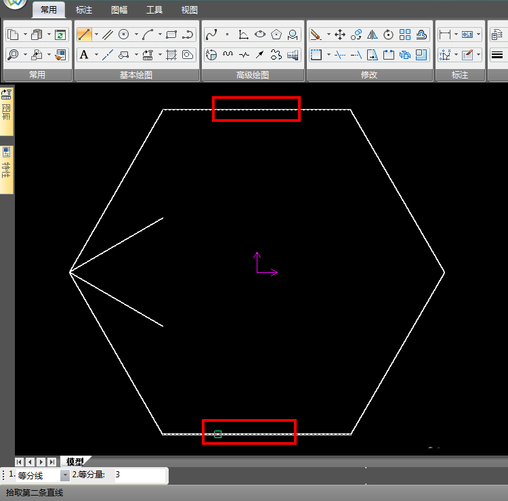Expand the Line tool dropdown arrow
The width and height of the screenshot is (508, 501).
pos(96,35)
